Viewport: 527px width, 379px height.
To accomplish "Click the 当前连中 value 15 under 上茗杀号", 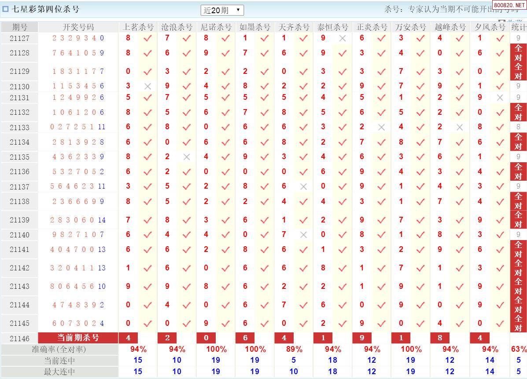I will point(138,360).
